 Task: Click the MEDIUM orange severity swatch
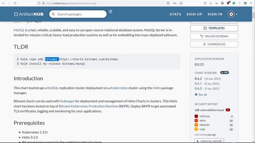(196, 125)
